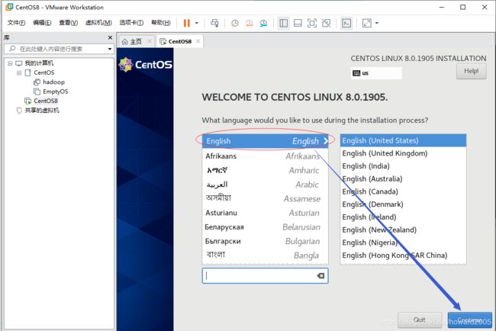This screenshot has height=331, width=496.
Task: Select Afrikaans in the language list
Action: tap(265, 156)
